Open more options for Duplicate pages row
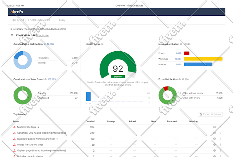Image resolution: width=233 pixels, height=157 pixels. tap(220, 139)
